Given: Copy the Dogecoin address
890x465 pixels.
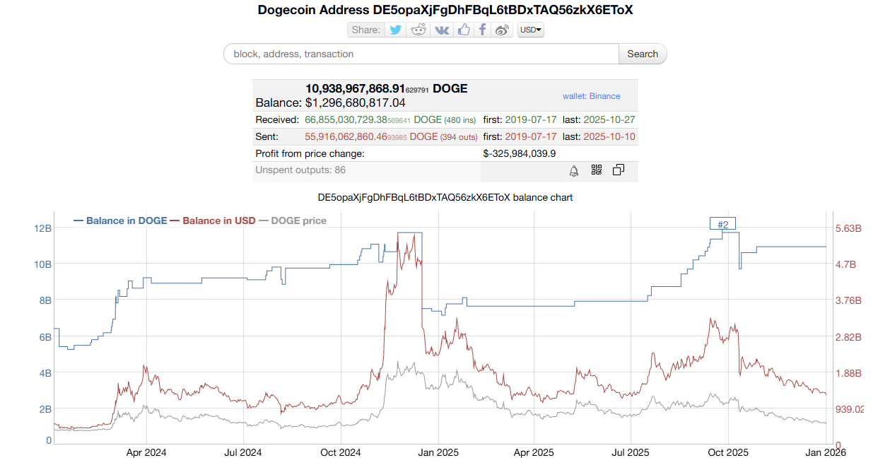Looking at the screenshot, I should tap(619, 170).
